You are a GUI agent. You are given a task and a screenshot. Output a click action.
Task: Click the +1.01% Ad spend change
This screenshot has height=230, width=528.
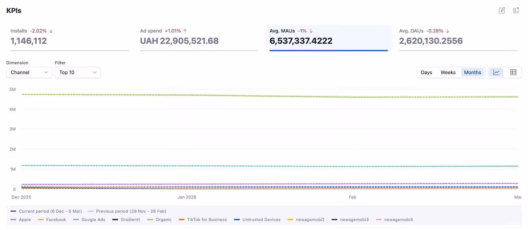click(173, 31)
